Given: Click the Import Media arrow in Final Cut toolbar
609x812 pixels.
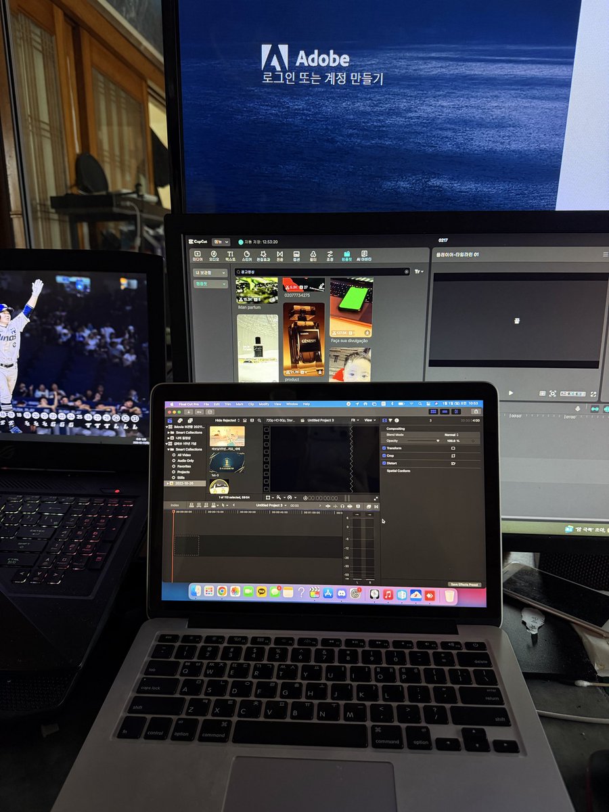Looking at the screenshot, I should 189,411.
